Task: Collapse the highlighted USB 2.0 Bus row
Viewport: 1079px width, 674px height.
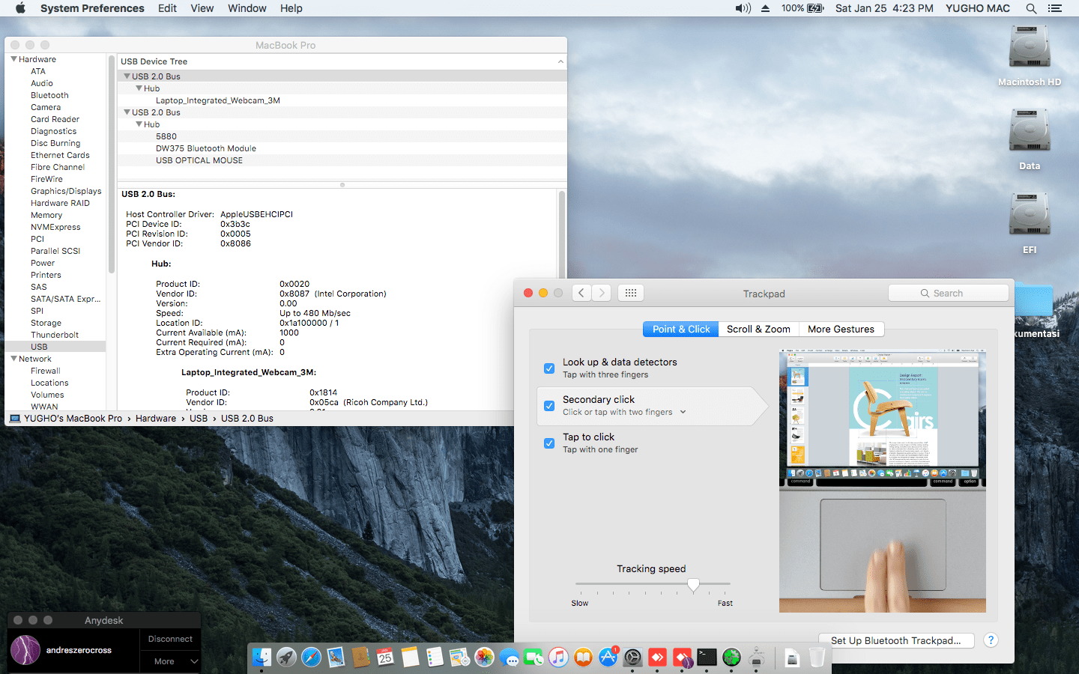Action: pyautogui.click(x=127, y=76)
